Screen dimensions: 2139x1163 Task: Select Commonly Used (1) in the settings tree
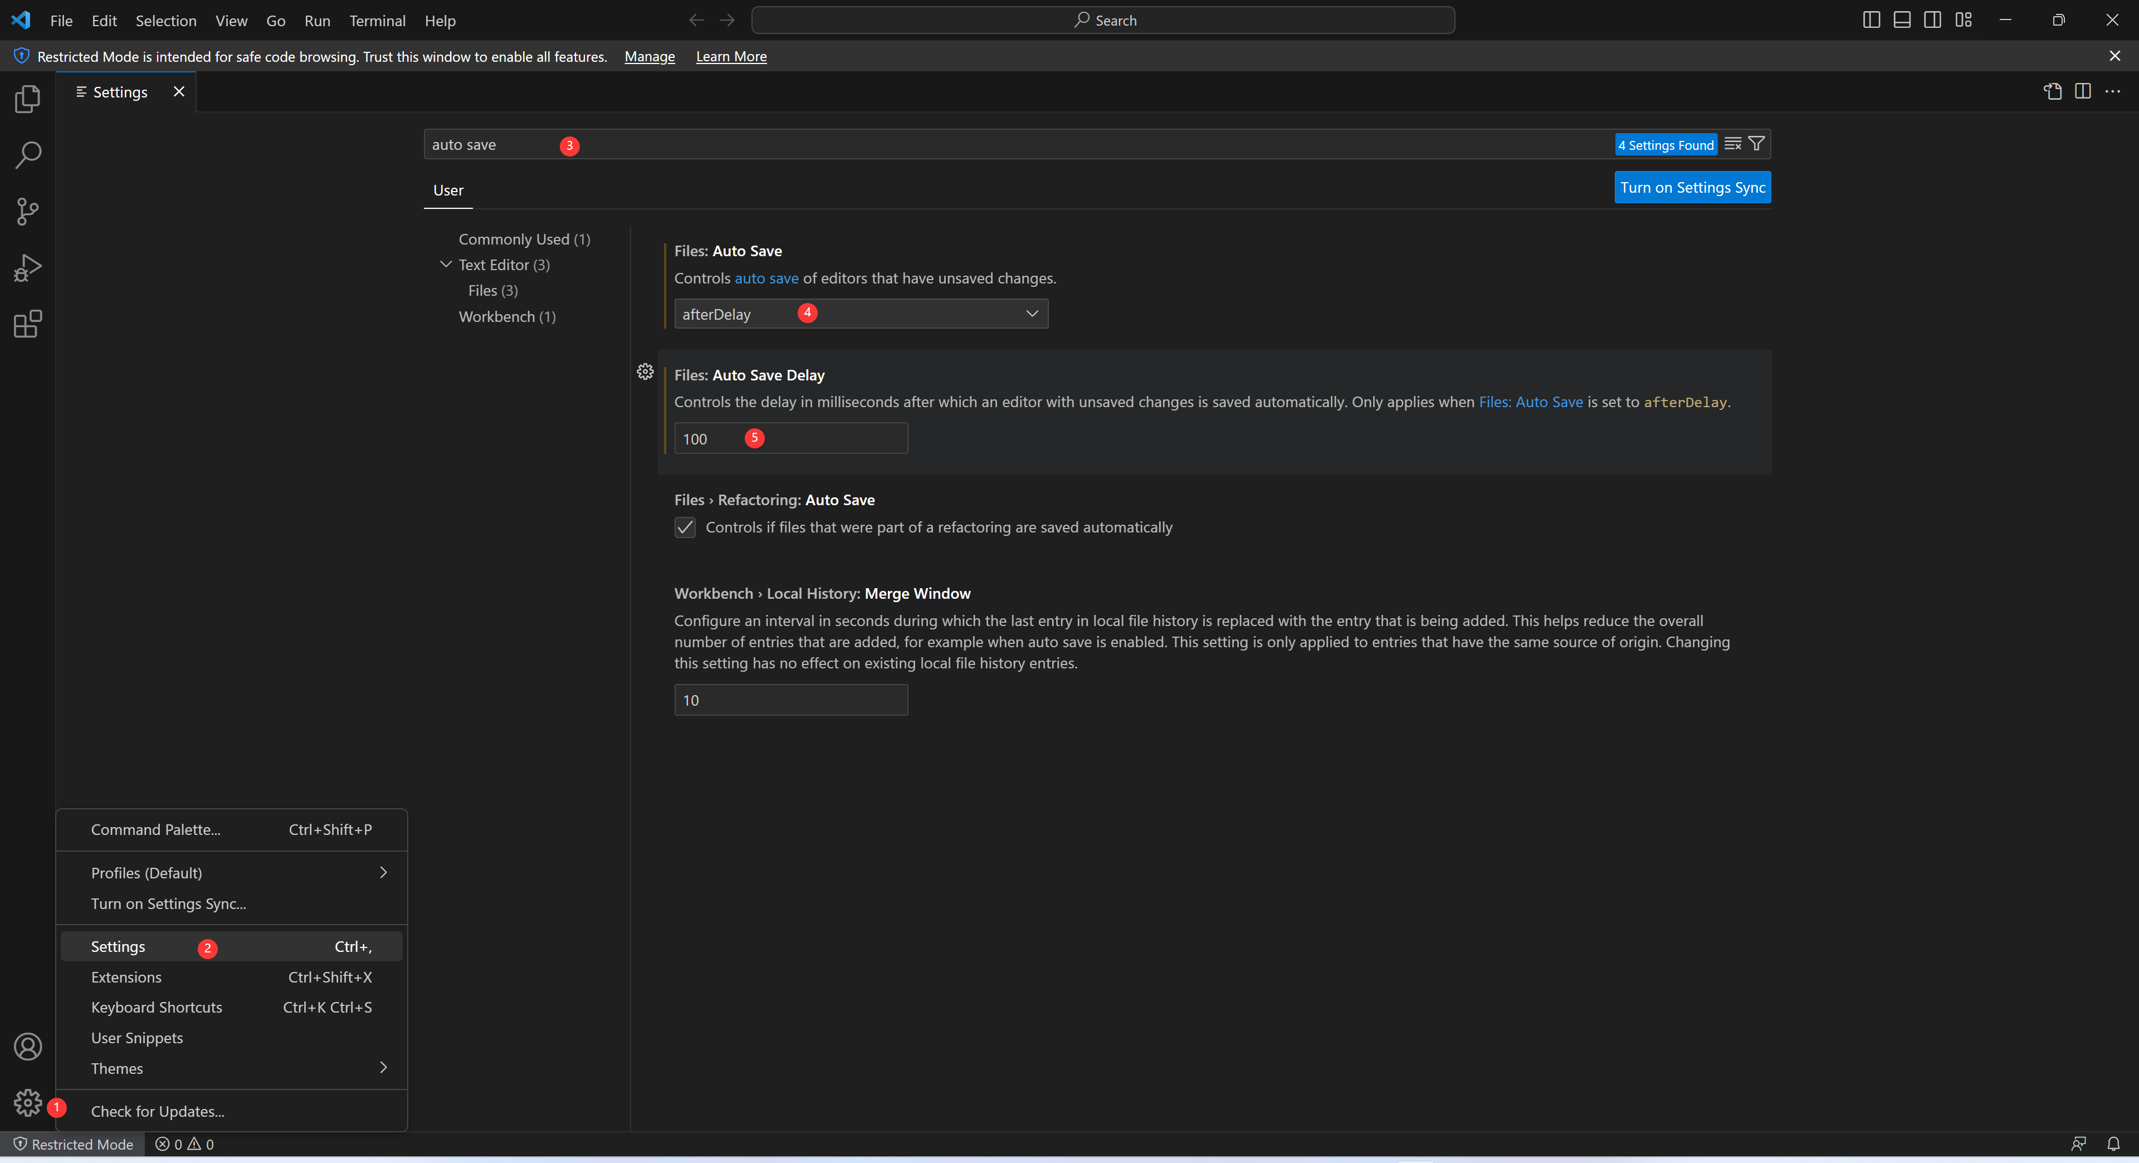coord(525,239)
